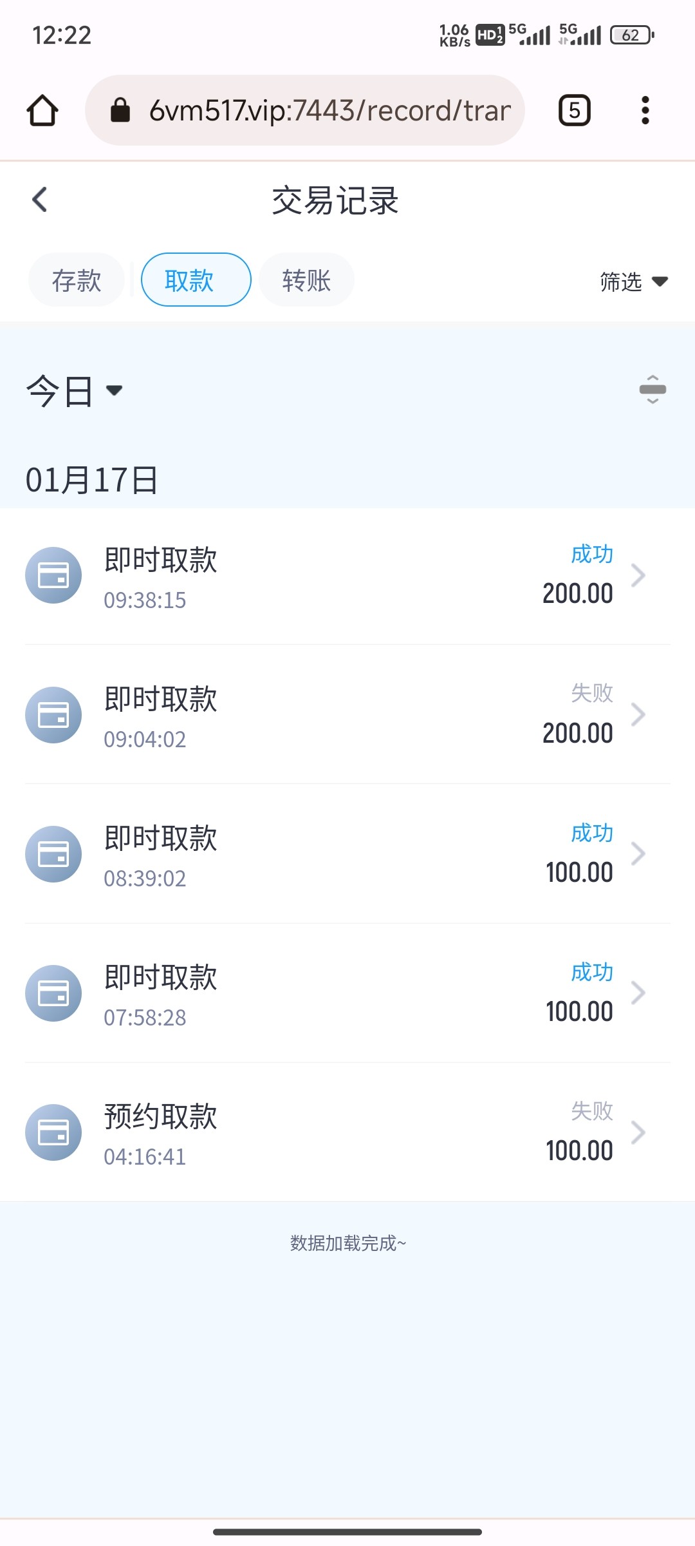Tap the browser home icon
Viewport: 695px width, 1546px height.
[42, 110]
